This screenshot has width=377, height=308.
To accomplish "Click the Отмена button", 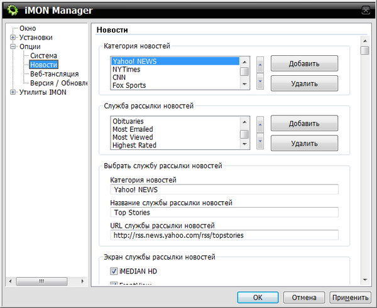I will pyautogui.click(x=304, y=297).
